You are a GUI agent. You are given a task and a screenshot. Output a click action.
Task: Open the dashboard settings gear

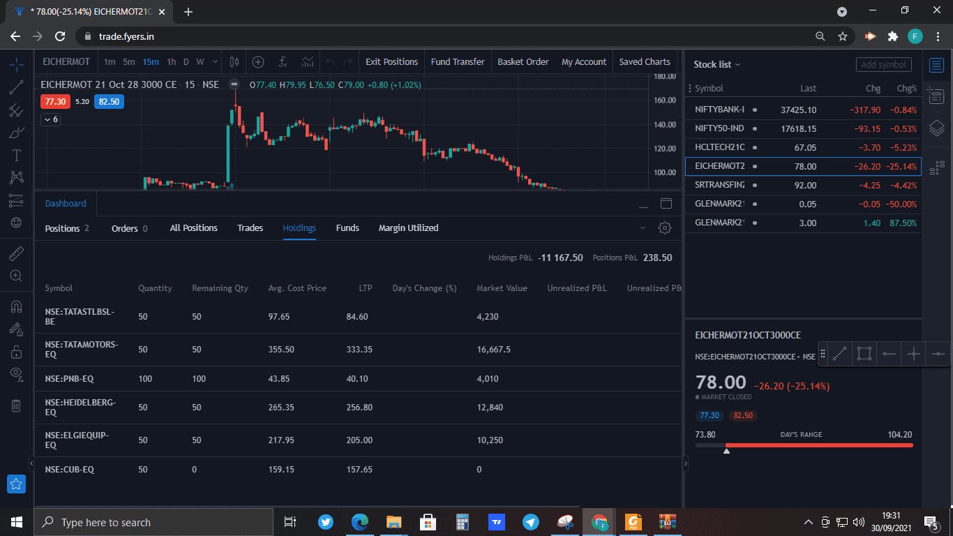(665, 228)
